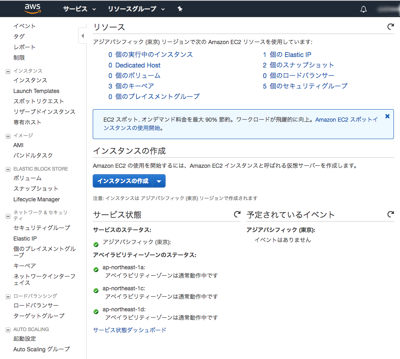Screen dimensions: 400x359
Task: Click the ap-northeast-1a: zone label
Action: click(124, 267)
